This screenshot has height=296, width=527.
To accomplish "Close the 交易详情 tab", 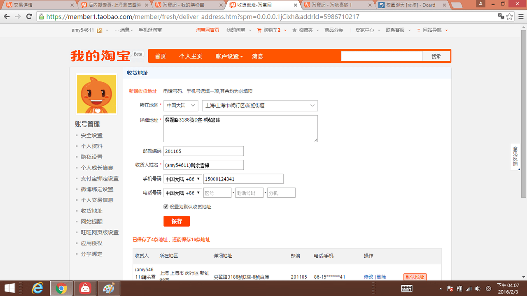I will (x=72, y=5).
